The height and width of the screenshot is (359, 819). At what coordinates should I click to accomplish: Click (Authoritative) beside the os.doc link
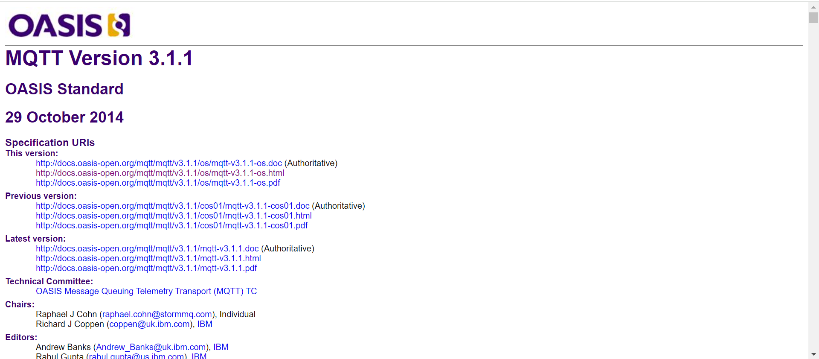(311, 163)
